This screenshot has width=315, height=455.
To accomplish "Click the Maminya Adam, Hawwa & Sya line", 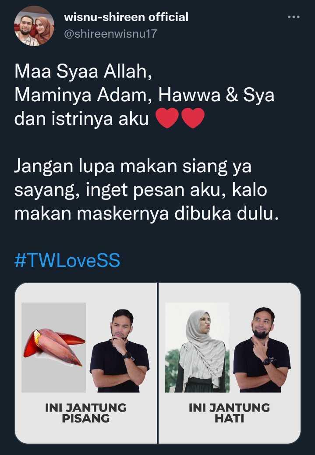I will (145, 95).
